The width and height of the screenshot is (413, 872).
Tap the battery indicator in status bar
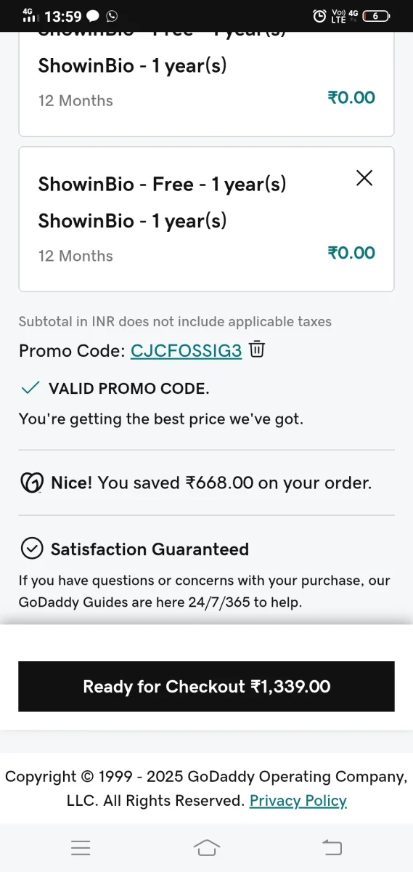click(376, 15)
